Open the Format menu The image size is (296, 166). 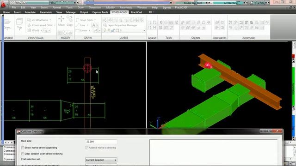[x=56, y=7]
